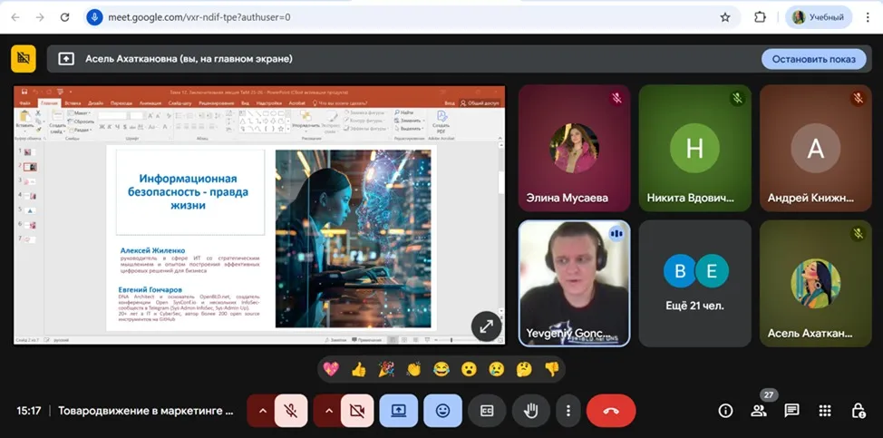Viewport: 883px width, 438px height.
Task: Click the red leave call button
Action: click(x=610, y=411)
